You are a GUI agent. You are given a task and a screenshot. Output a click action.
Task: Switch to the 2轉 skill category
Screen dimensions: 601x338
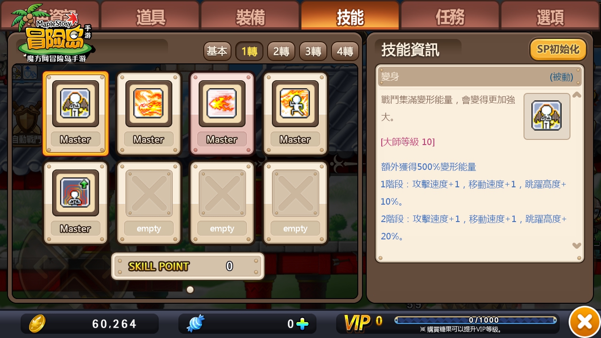pyautogui.click(x=281, y=51)
